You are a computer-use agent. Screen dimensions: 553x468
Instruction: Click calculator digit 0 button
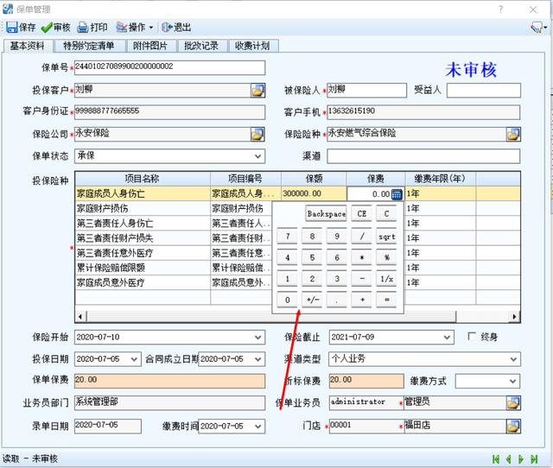(288, 300)
